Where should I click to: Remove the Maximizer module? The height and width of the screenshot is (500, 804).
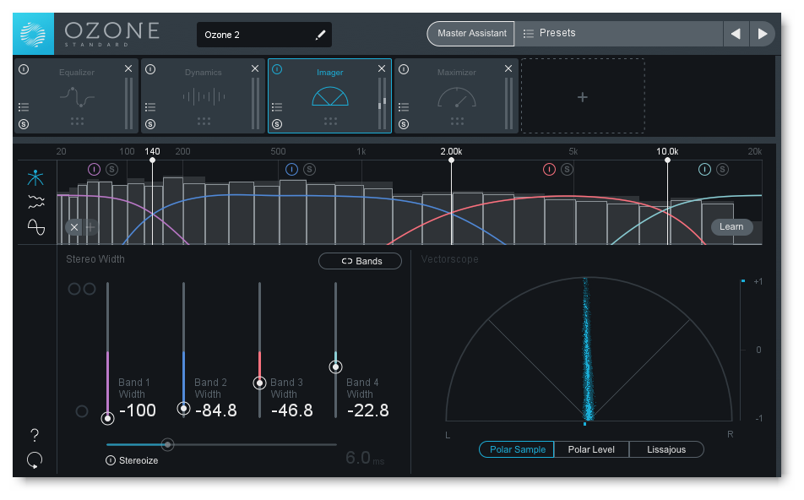(508, 68)
